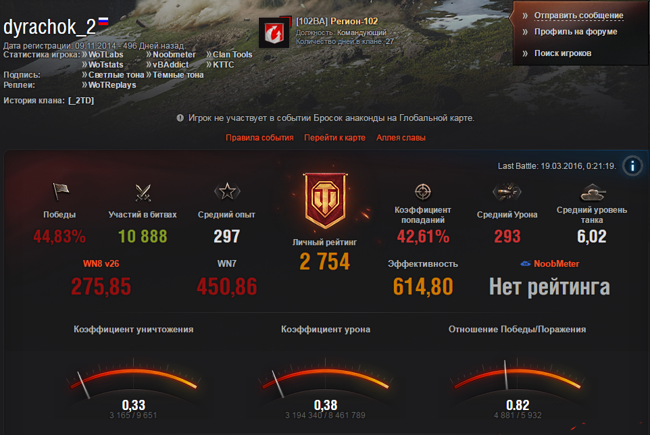
Task: Open Профиль на форуме menu item
Action: (576, 32)
